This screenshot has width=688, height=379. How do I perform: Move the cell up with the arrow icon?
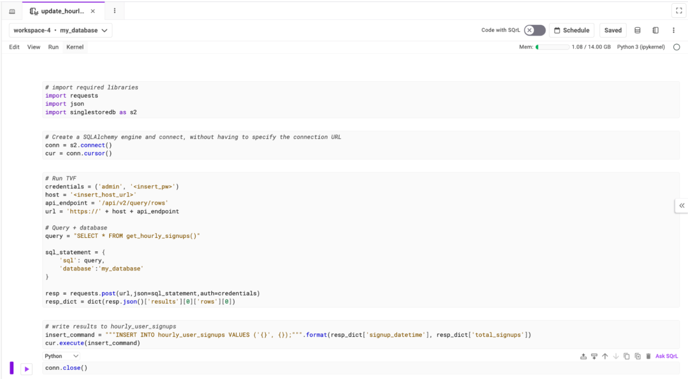(605, 356)
